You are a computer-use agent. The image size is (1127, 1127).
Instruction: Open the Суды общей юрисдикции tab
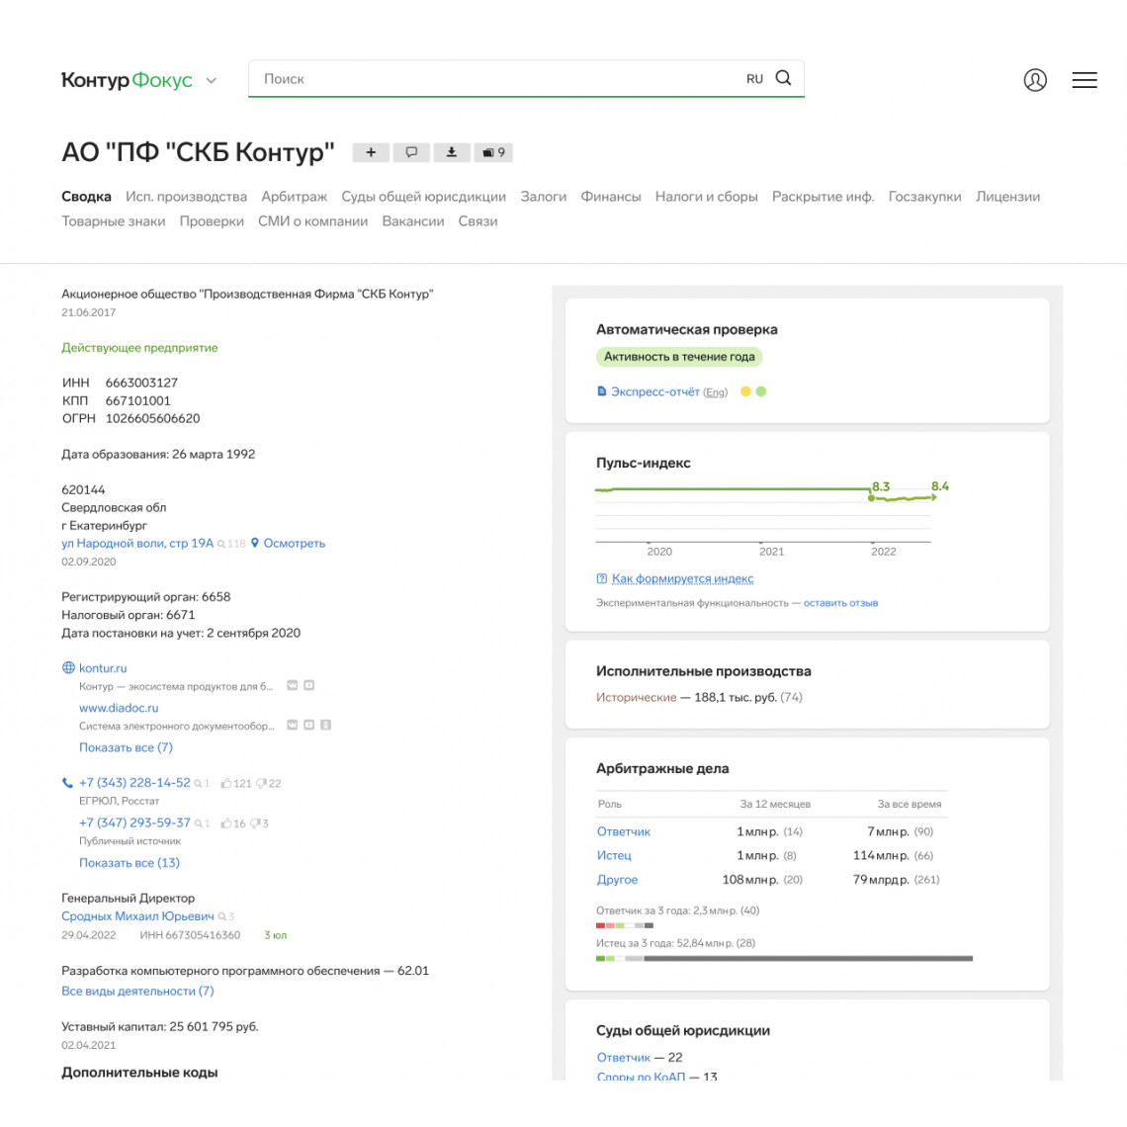423,197
